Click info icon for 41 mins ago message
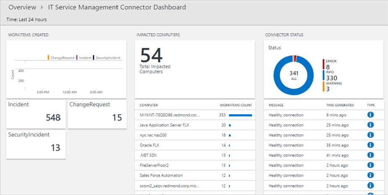Screen dimensions: 388x195 [x=370, y=155]
